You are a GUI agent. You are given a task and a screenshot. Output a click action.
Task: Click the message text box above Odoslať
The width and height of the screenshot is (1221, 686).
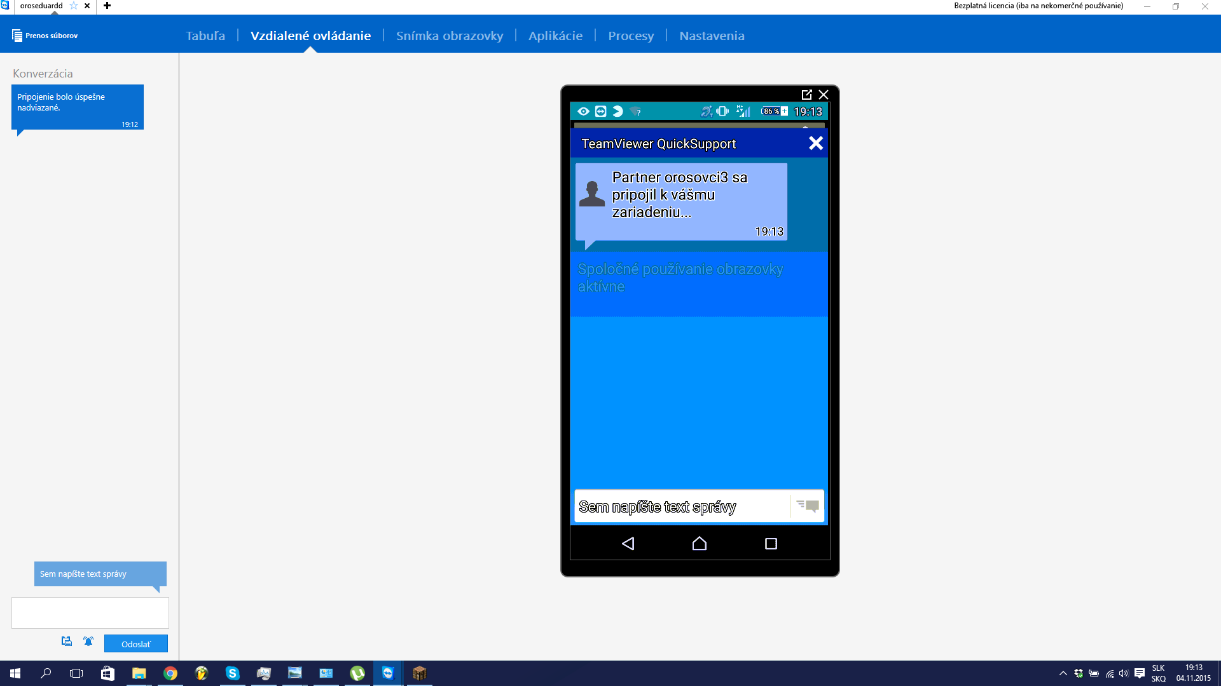click(x=90, y=612)
